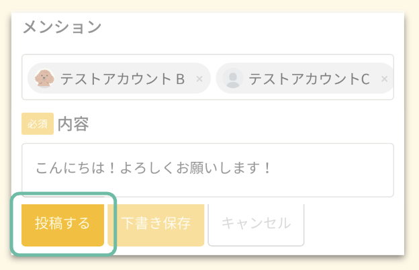Image resolution: width=419 pixels, height=270 pixels.
Task: Click the 必須 required badge
Action: tap(37, 124)
